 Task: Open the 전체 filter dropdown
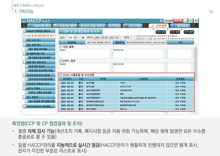pos(128,37)
